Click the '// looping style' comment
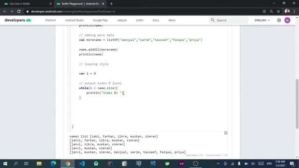 pos(93,64)
